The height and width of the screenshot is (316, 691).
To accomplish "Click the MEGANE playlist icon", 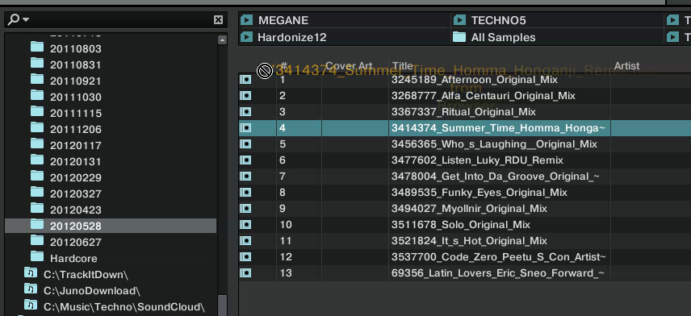I will coord(247,20).
